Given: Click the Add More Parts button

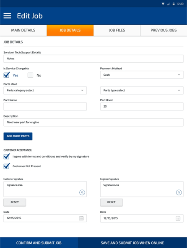Looking at the screenshot, I should pos(18,136).
